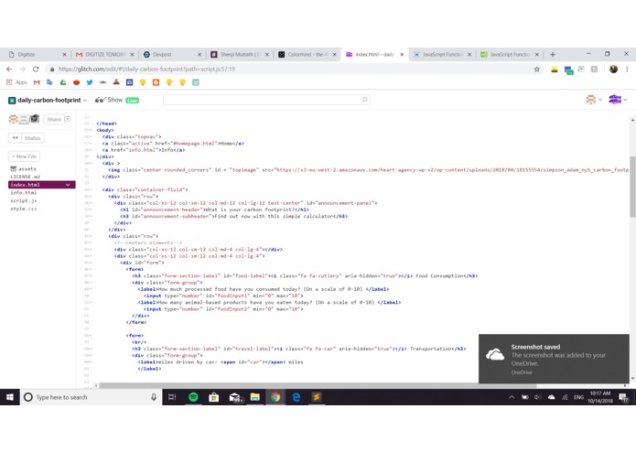
Task: Open the red tomato bookmark
Action: [x=76, y=82]
